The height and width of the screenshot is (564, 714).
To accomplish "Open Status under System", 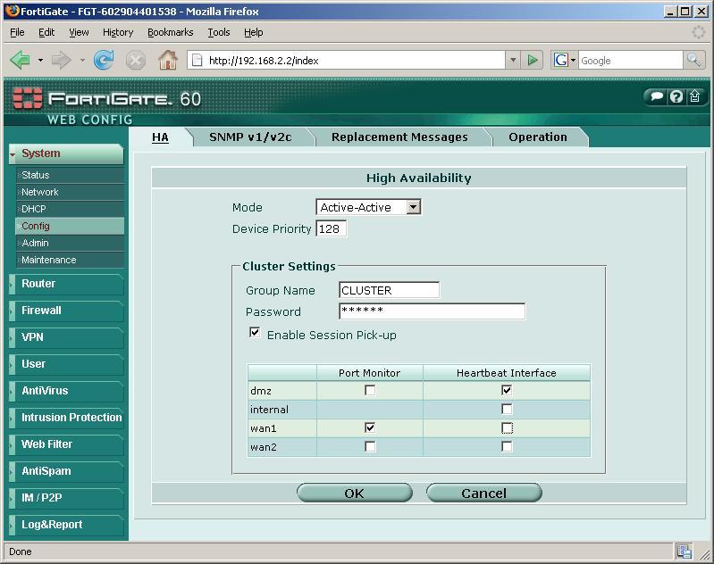I will click(70, 175).
